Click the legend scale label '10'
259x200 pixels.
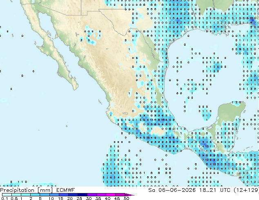51,198
